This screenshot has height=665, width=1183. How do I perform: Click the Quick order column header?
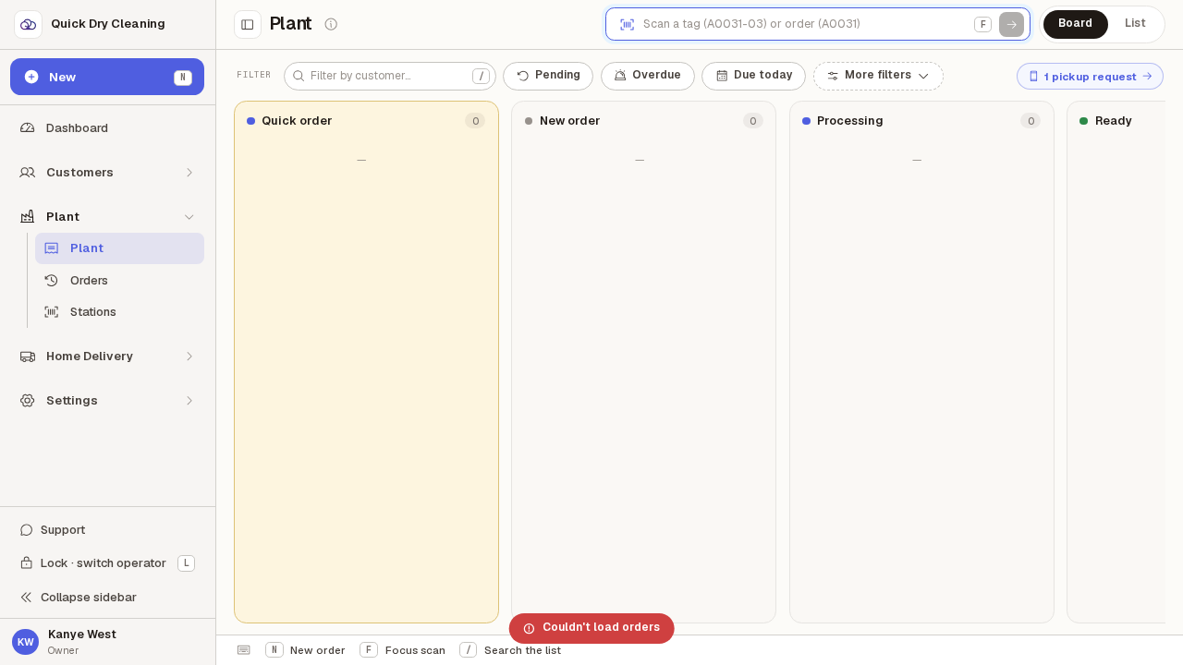[x=366, y=121]
